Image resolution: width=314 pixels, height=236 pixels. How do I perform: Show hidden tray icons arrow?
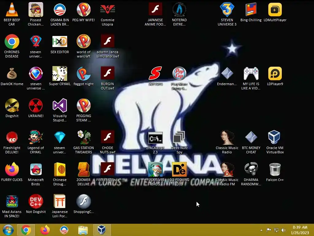pyautogui.click(x=261, y=230)
